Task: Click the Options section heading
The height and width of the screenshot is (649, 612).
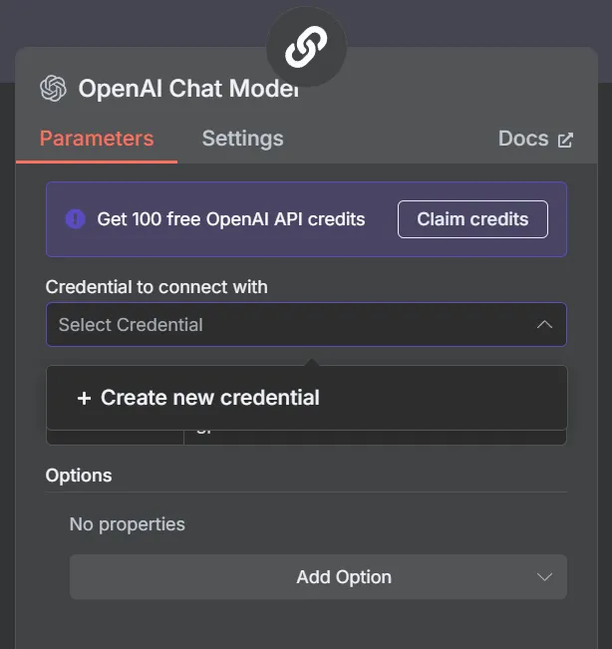Action: [x=79, y=476]
